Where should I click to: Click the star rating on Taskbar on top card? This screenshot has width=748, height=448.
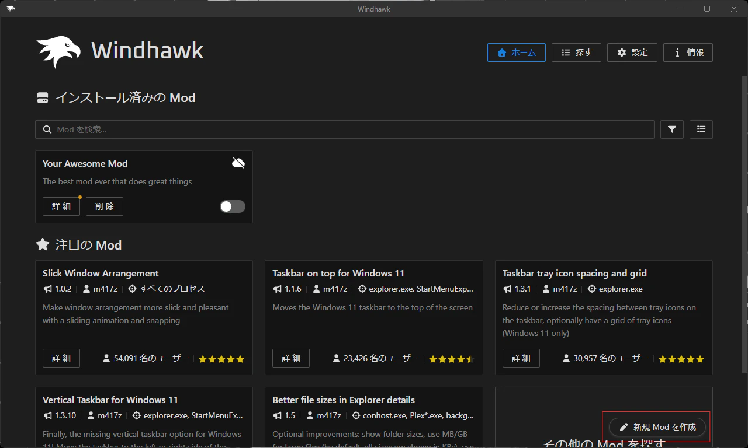tap(452, 359)
